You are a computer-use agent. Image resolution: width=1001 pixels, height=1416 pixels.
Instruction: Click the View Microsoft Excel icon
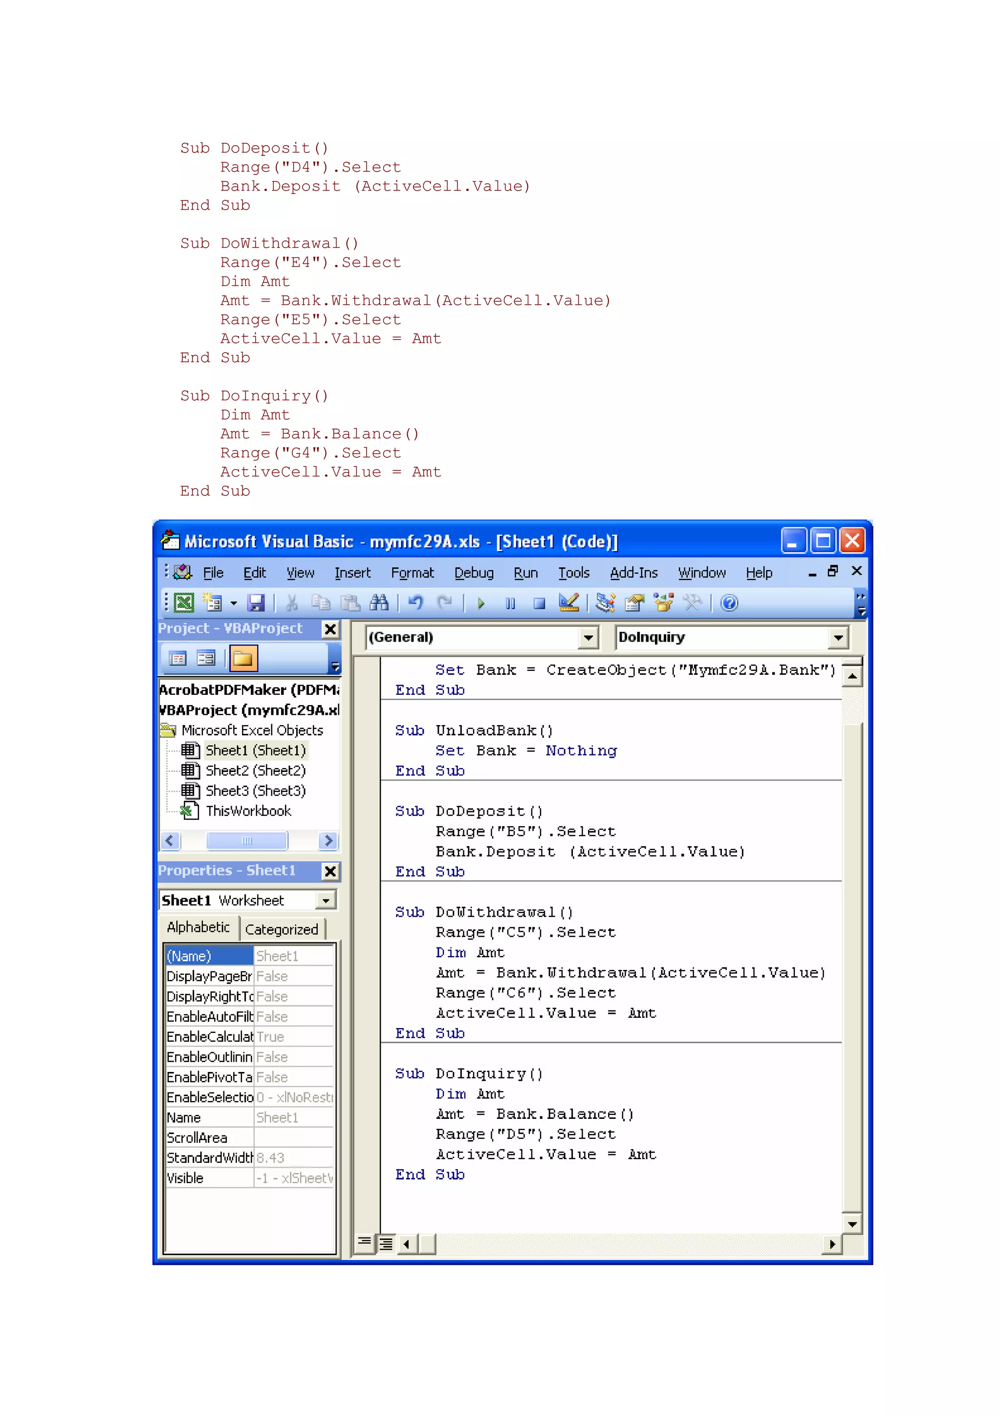tap(184, 602)
